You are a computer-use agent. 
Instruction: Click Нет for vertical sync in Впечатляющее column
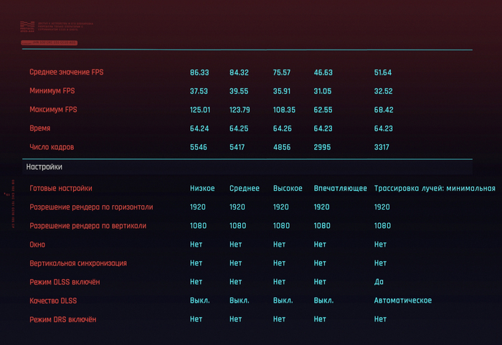point(320,263)
